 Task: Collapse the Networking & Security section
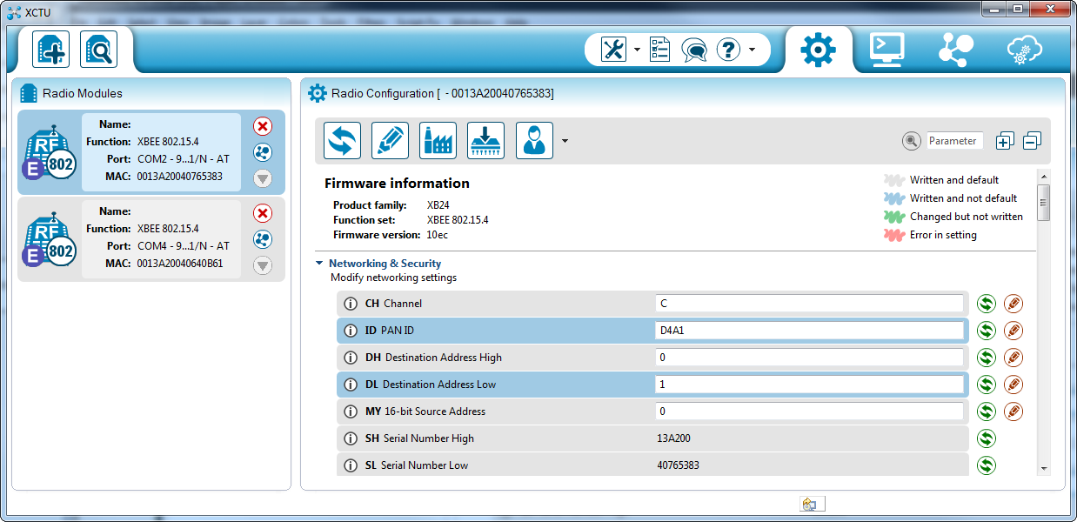320,263
